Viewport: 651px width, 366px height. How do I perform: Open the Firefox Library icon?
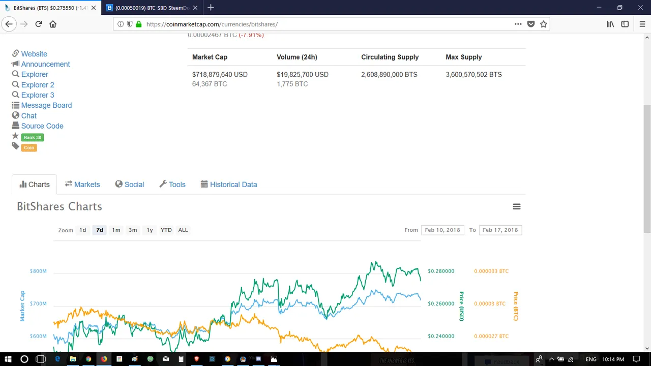pos(610,24)
